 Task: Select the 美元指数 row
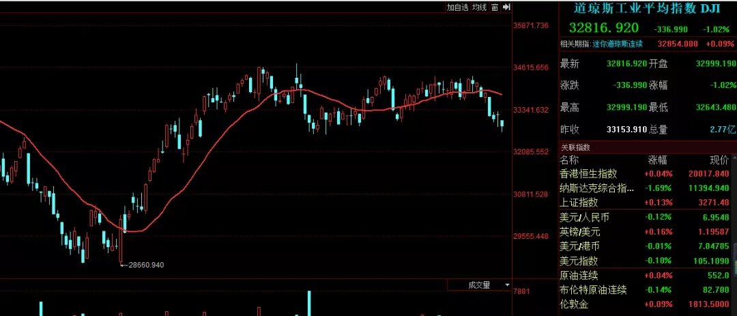(x=644, y=261)
